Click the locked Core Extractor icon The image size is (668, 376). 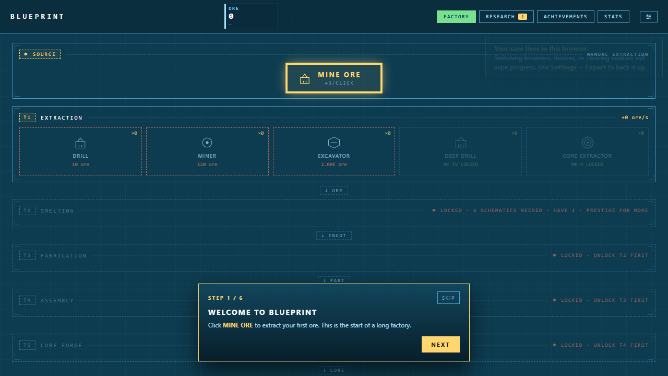pyautogui.click(x=588, y=143)
